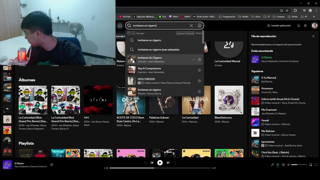Screen dimensions: 320x180
Task: Open Chrome media controls icon
Action: (304, 10)
